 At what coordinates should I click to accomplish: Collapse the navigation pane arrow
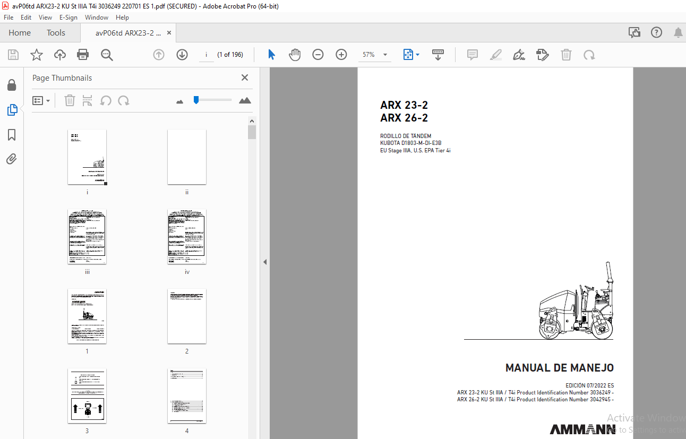pyautogui.click(x=264, y=262)
